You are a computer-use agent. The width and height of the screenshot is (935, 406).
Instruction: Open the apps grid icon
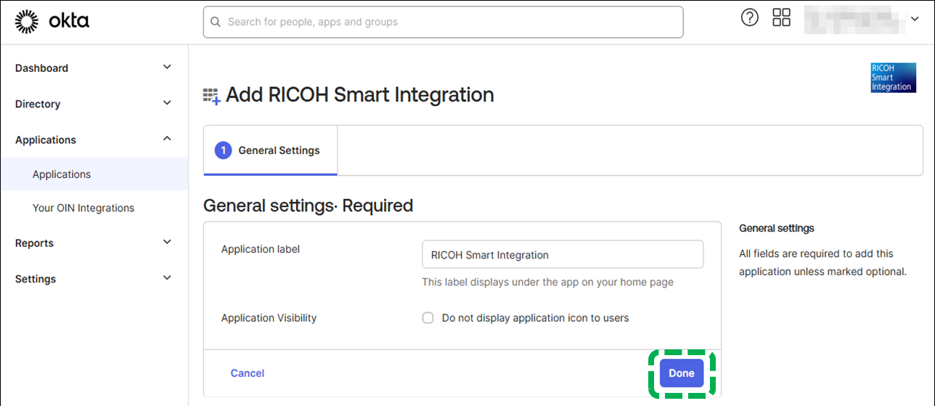[x=781, y=18]
